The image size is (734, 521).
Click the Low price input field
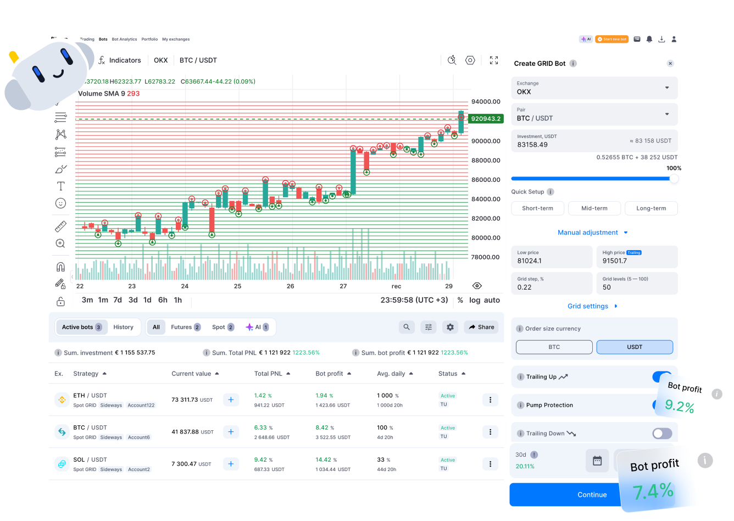(x=552, y=257)
